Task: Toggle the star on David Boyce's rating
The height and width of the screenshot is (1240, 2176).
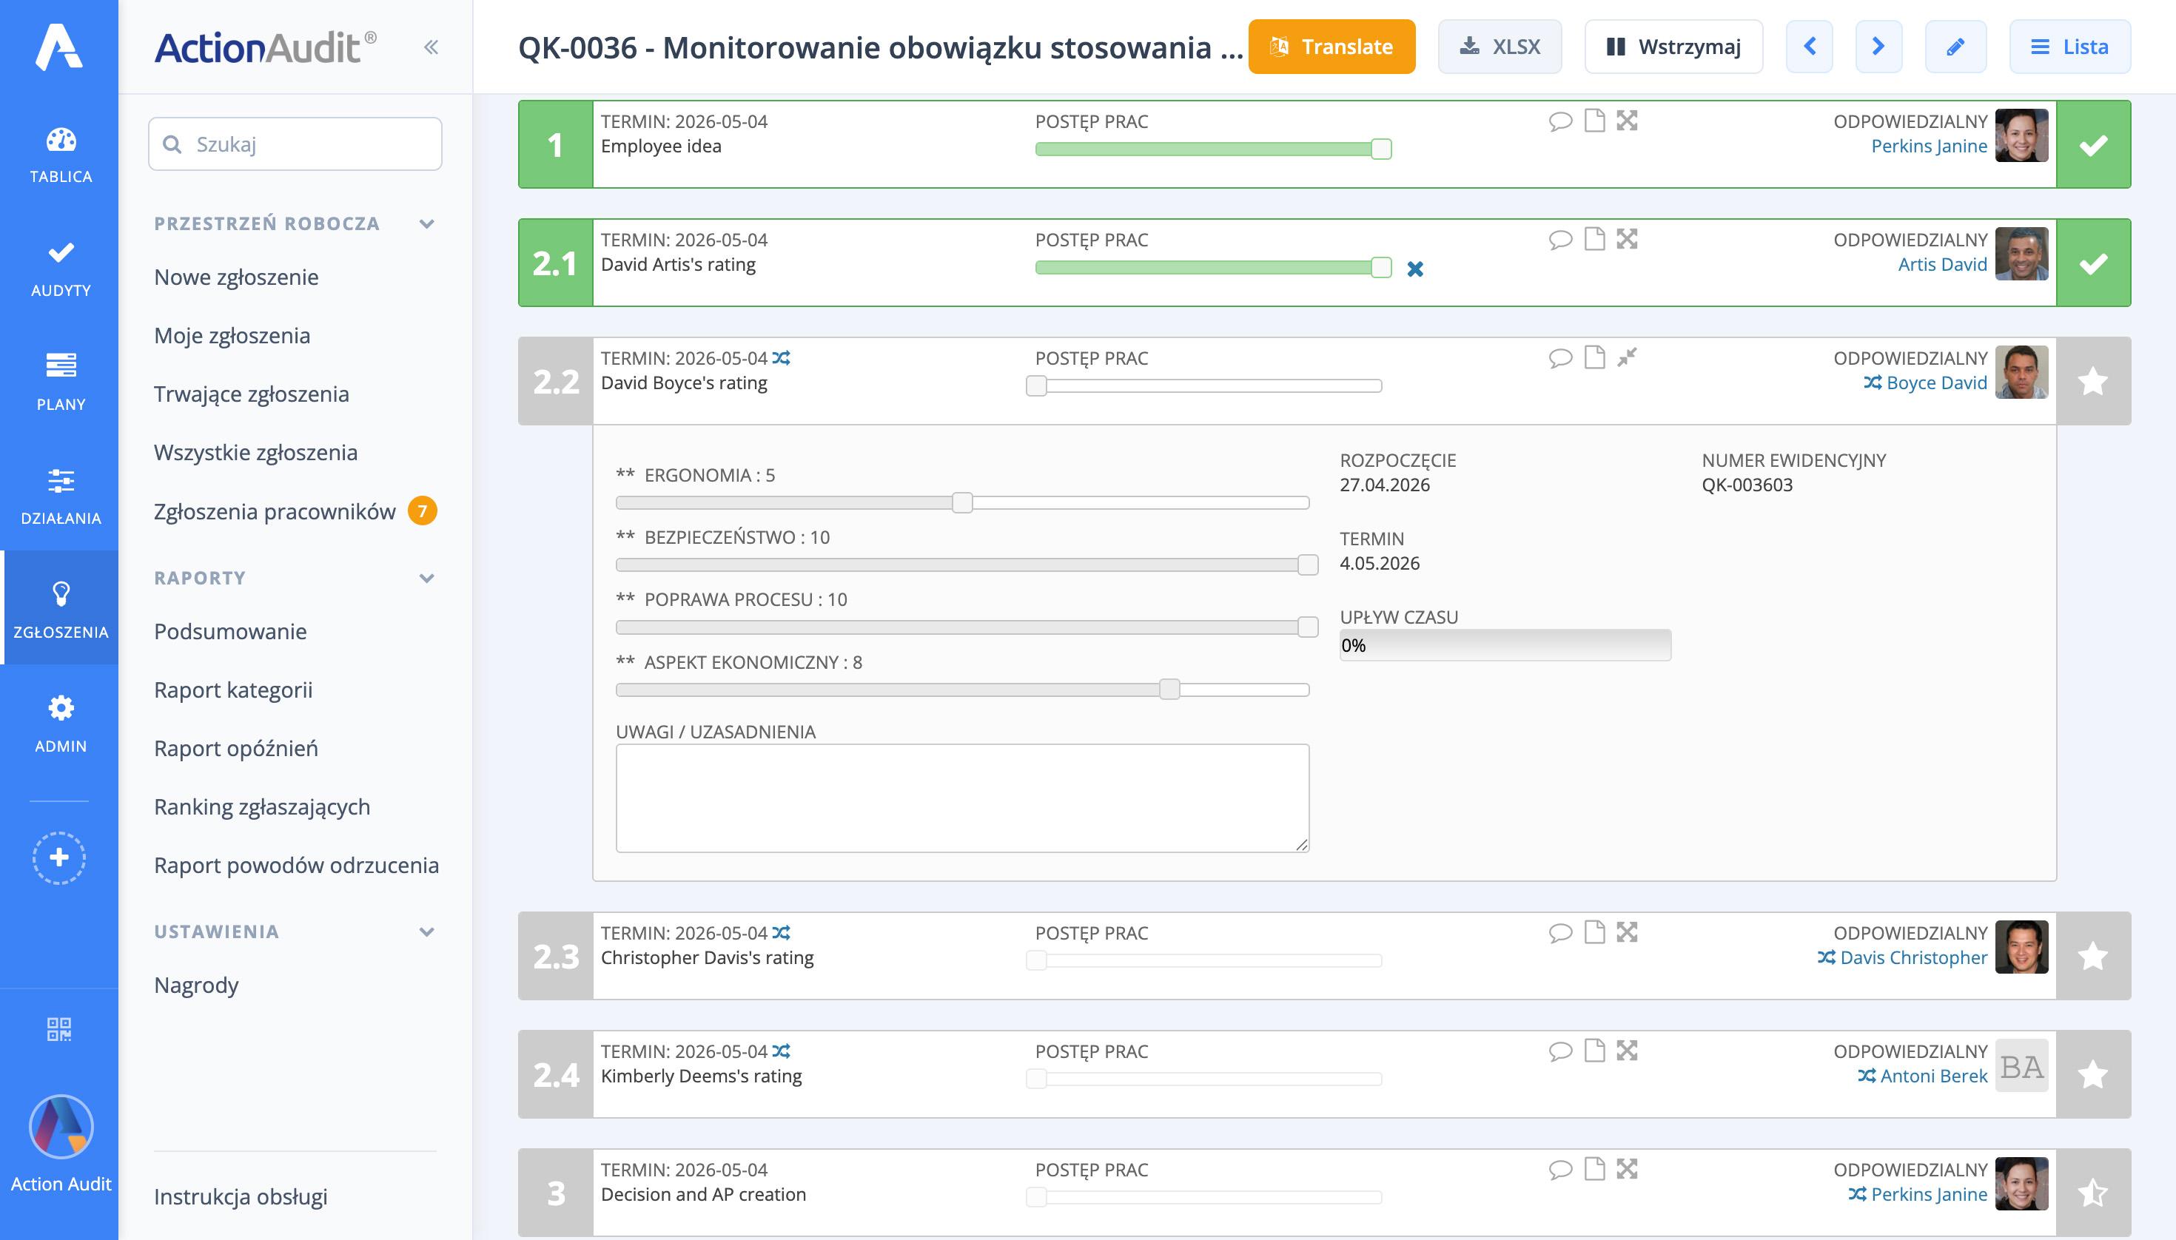Action: tap(2093, 382)
